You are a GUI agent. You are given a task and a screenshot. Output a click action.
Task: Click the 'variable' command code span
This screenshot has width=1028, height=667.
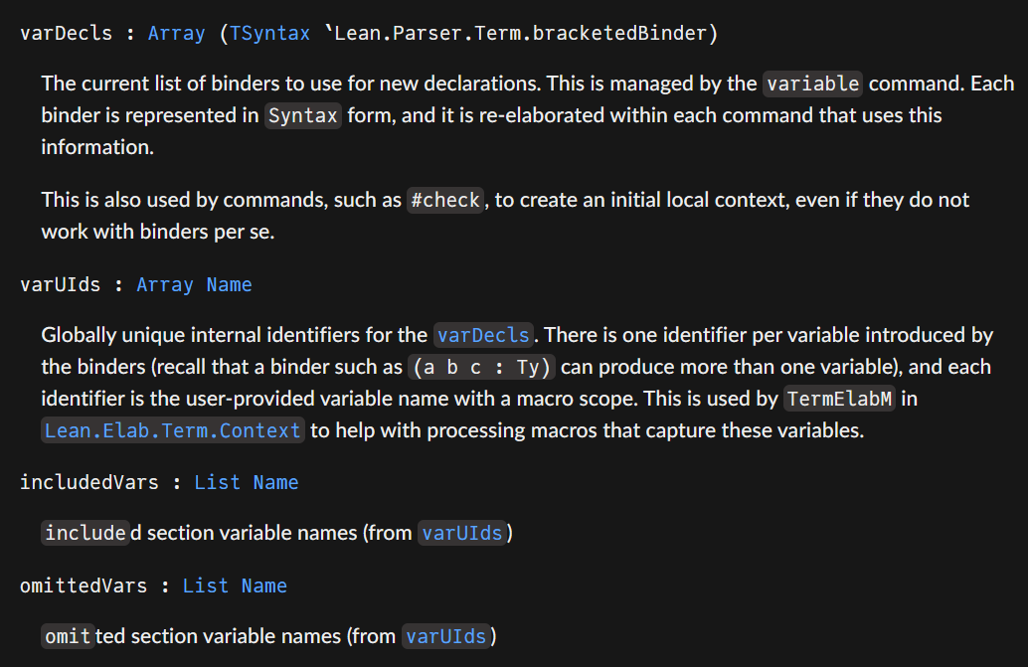pos(812,83)
